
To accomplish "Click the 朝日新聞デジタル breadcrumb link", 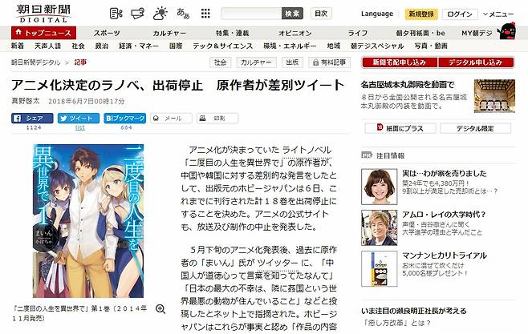I will pos(35,62).
